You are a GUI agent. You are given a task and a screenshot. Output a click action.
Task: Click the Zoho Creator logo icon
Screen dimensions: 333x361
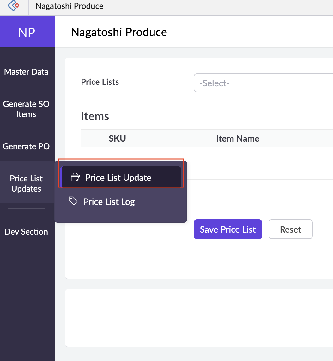13,6
